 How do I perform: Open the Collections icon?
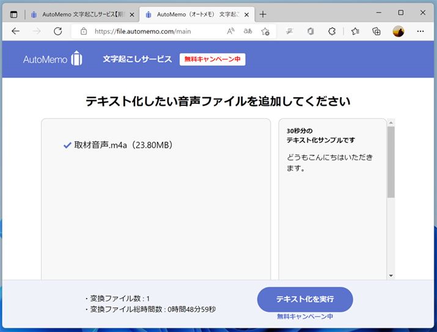pyautogui.click(x=376, y=31)
